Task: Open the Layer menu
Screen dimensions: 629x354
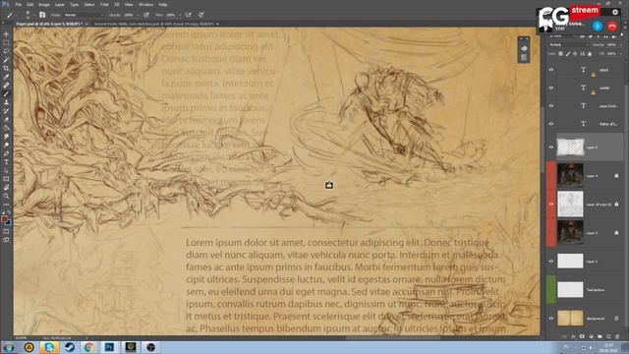Action: (x=60, y=4)
